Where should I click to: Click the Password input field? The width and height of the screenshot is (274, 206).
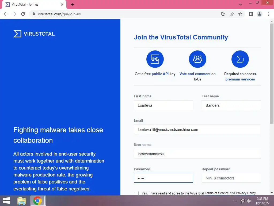coord(163,178)
